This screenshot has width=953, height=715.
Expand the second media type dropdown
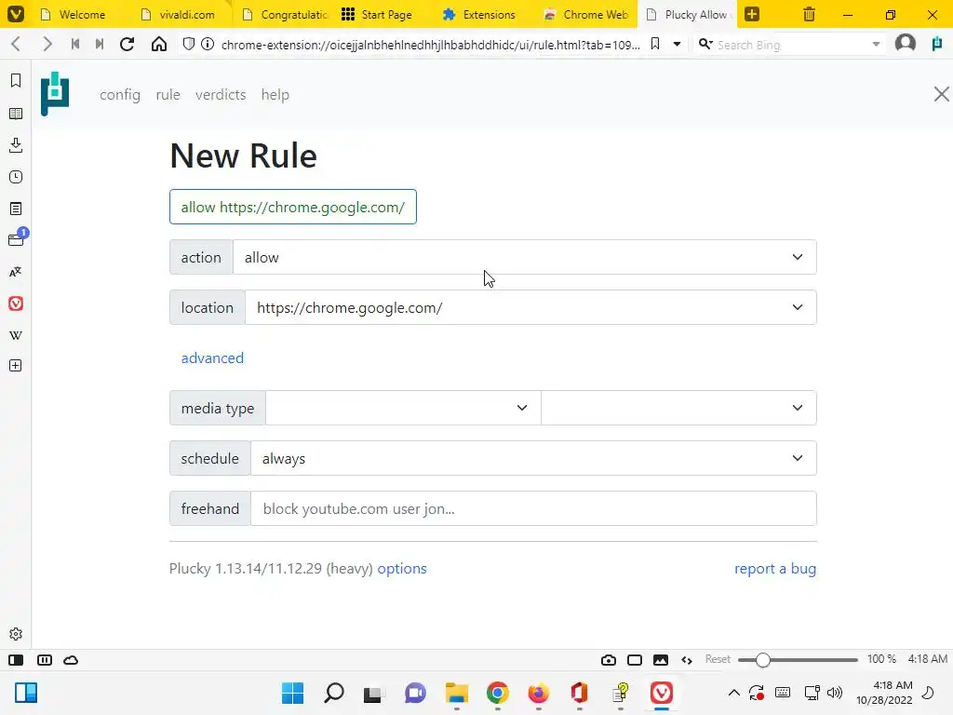[x=678, y=408]
